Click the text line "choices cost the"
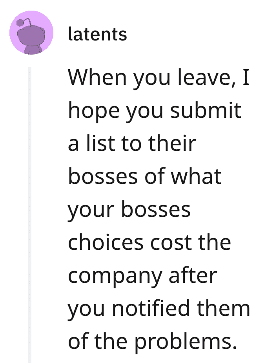This screenshot has height=363, width=266. tap(149, 243)
